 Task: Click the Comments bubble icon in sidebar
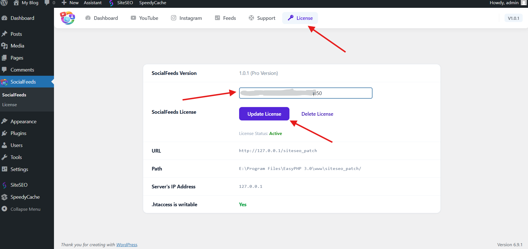coord(4,70)
